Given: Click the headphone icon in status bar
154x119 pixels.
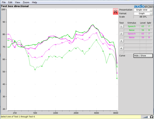Looking at the screenshot, I should pyautogui.click(x=152, y=117).
